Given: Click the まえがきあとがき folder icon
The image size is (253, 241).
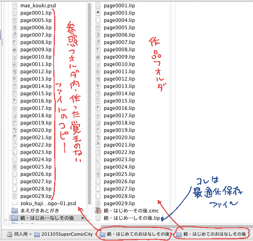Looking at the screenshot, I should pyautogui.click(x=15, y=210).
